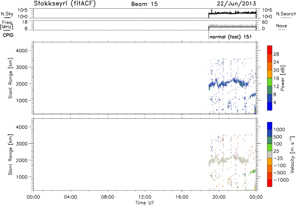Click the "Freq. [MHz]" axis label

pyautogui.click(x=7, y=25)
